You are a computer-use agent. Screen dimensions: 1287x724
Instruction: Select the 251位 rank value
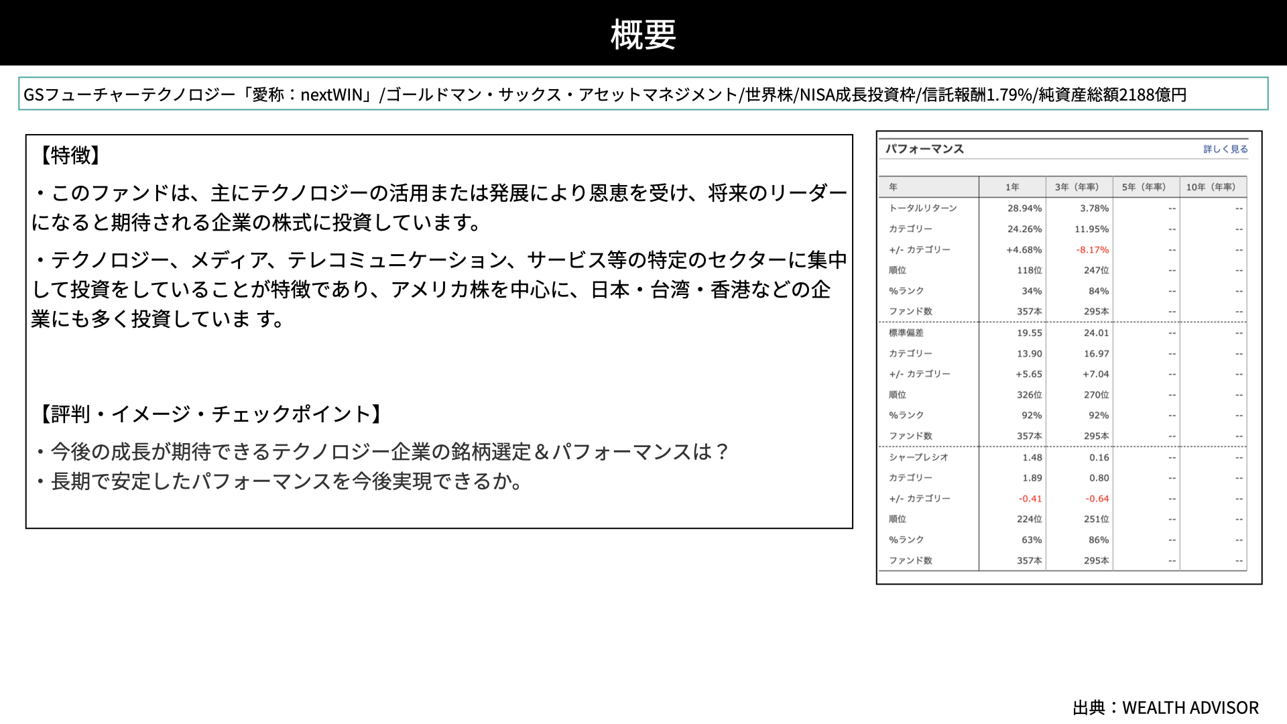click(1097, 520)
